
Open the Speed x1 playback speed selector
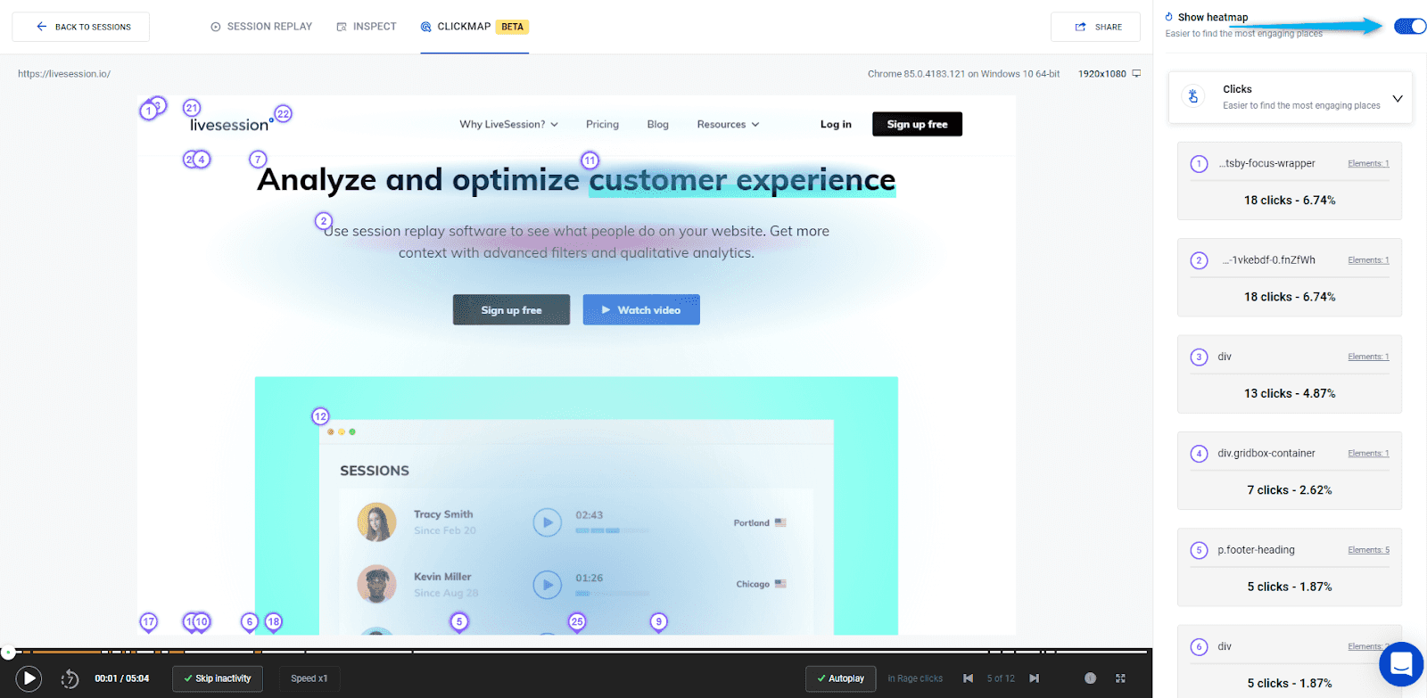[x=309, y=678]
